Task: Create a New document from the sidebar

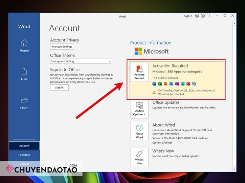Action: click(24, 74)
